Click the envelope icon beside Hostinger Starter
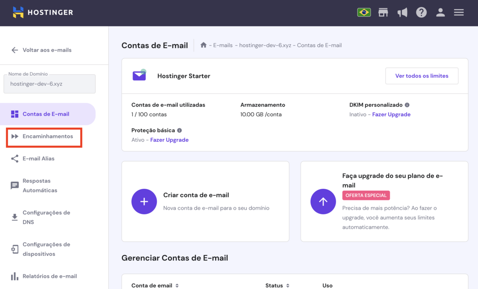 139,75
